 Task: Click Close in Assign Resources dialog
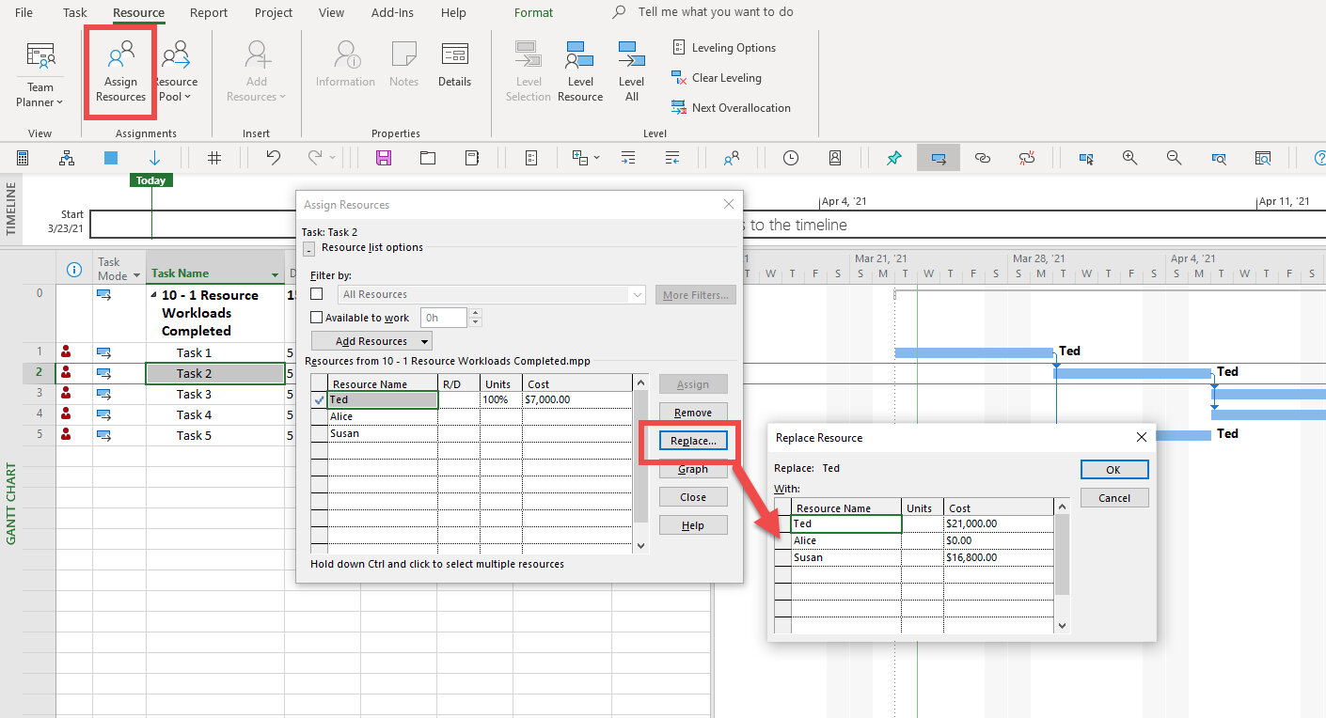click(x=693, y=497)
